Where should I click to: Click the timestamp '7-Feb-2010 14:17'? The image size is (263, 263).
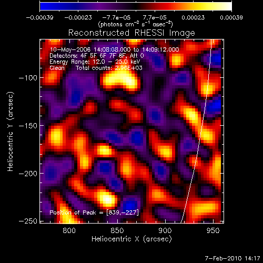coord(232,258)
